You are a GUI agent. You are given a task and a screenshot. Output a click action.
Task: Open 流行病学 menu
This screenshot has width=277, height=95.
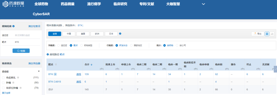tap(94, 4)
